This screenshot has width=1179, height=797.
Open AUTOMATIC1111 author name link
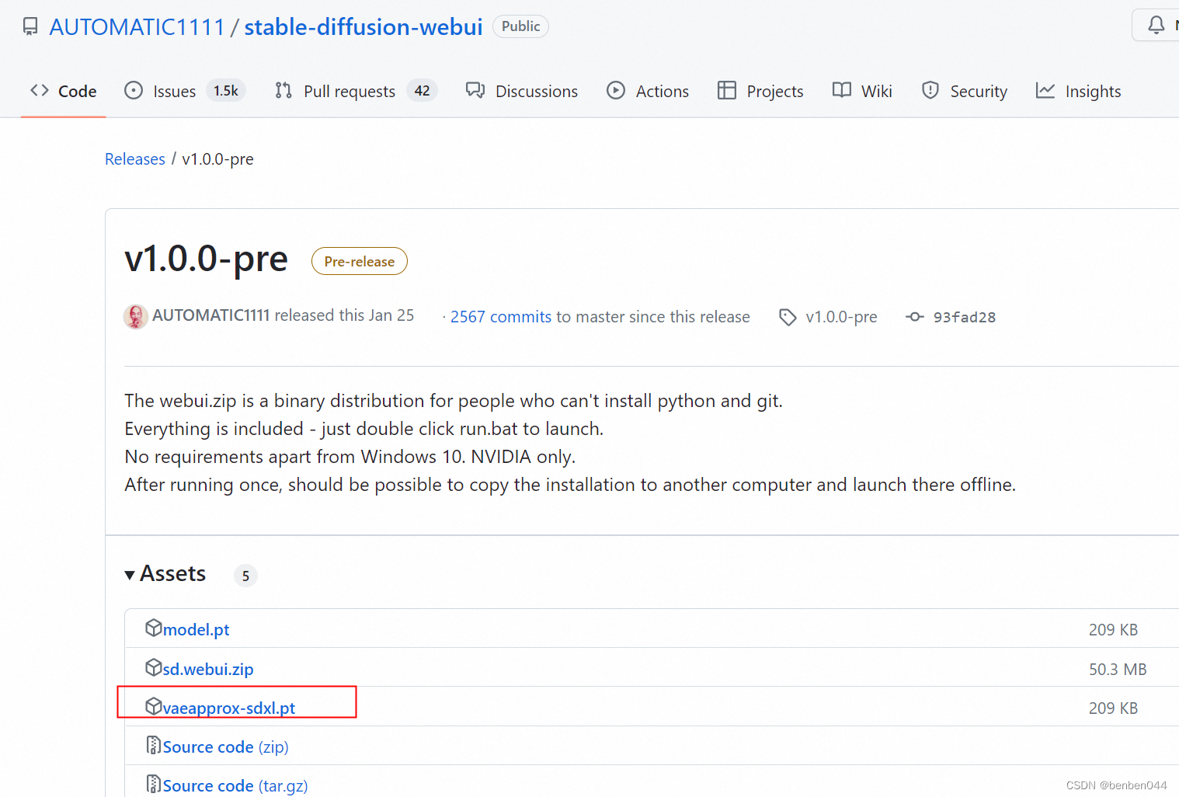click(211, 315)
